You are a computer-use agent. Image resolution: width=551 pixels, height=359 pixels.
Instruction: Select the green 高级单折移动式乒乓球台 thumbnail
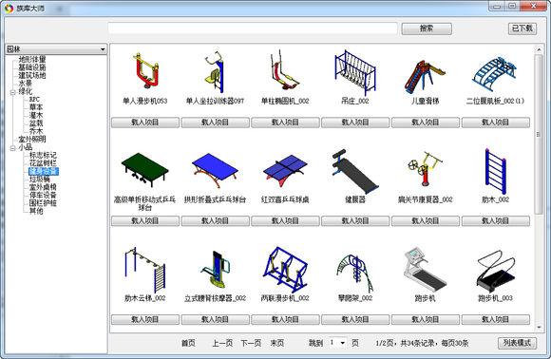[144, 170]
